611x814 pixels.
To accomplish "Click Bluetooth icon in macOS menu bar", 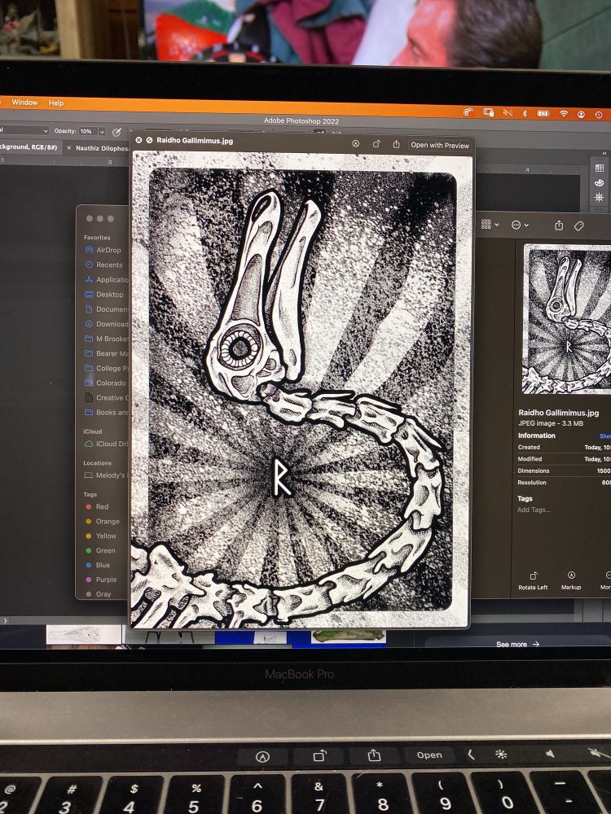I will (x=525, y=112).
